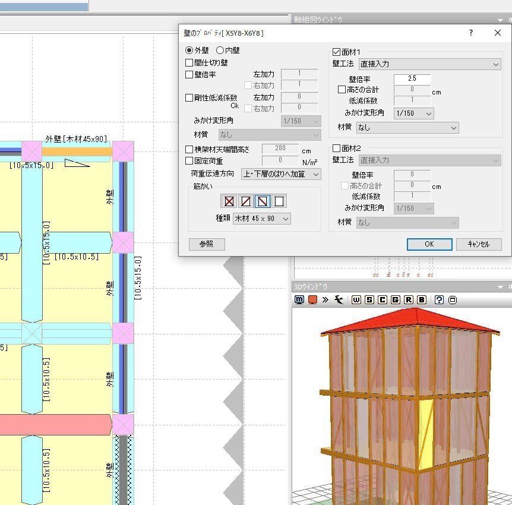Image resolution: width=512 pixels, height=505 pixels.
Task: Enable 間仕切り壁 checkbox
Action: (x=189, y=62)
